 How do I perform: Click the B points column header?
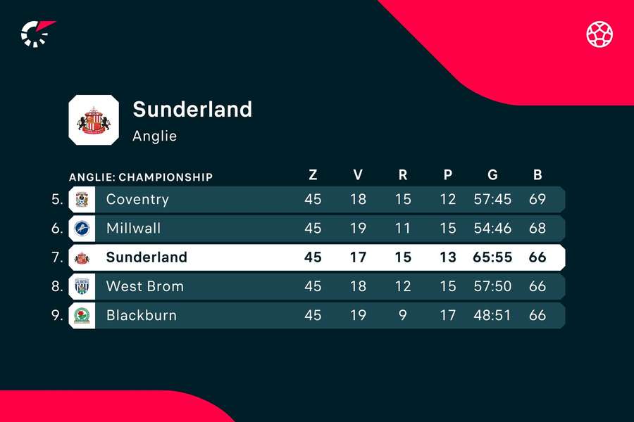pos(537,176)
